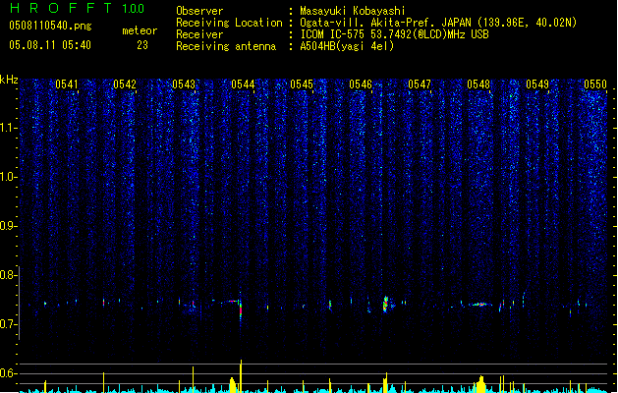The image size is (618, 393).
Task: Click the 1.1 kHz axis label
Action: point(8,128)
